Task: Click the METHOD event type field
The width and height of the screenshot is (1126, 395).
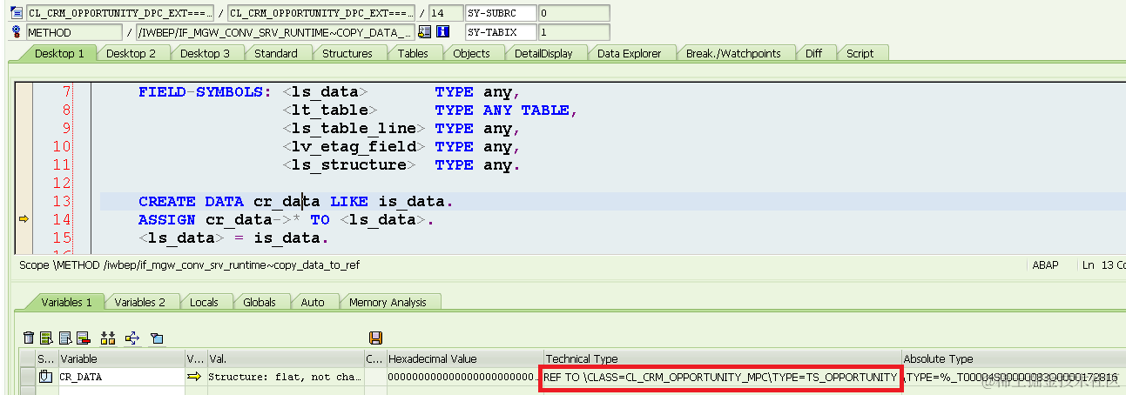Action: point(74,32)
